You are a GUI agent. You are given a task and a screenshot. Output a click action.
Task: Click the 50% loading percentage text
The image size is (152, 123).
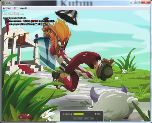coord(97,114)
